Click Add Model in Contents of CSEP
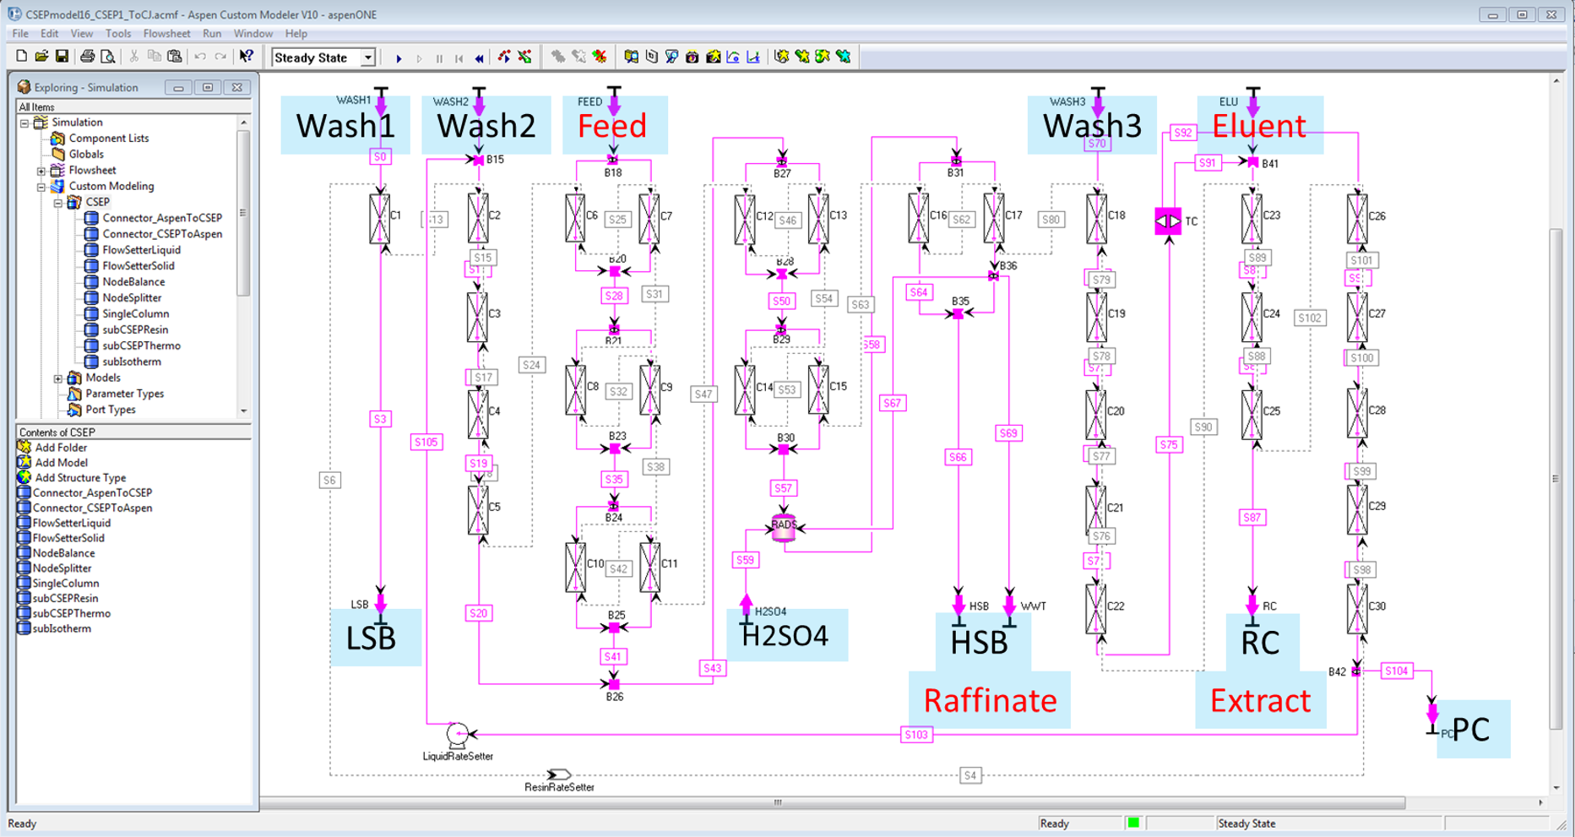Image resolution: width=1575 pixels, height=837 pixels. click(61, 462)
